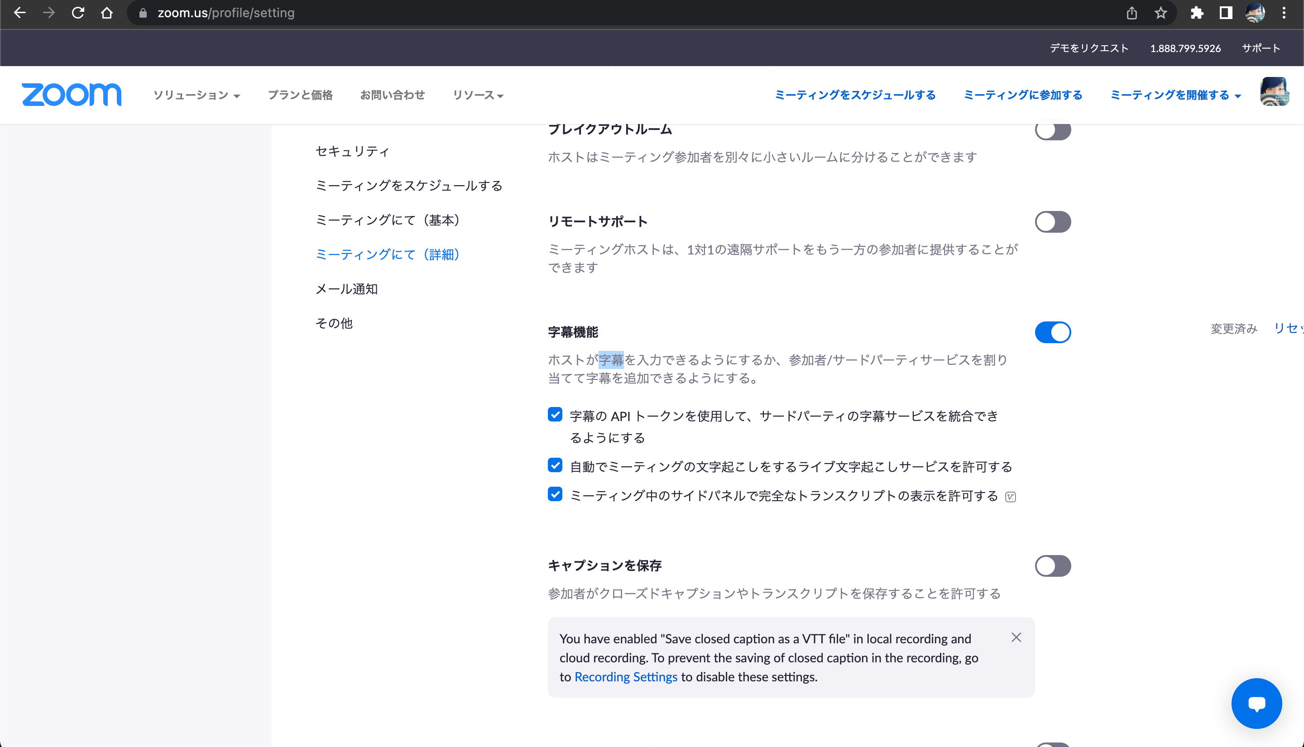Image resolution: width=1304 pixels, height=747 pixels.
Task: Expand the リソース dropdown menu
Action: pos(478,95)
